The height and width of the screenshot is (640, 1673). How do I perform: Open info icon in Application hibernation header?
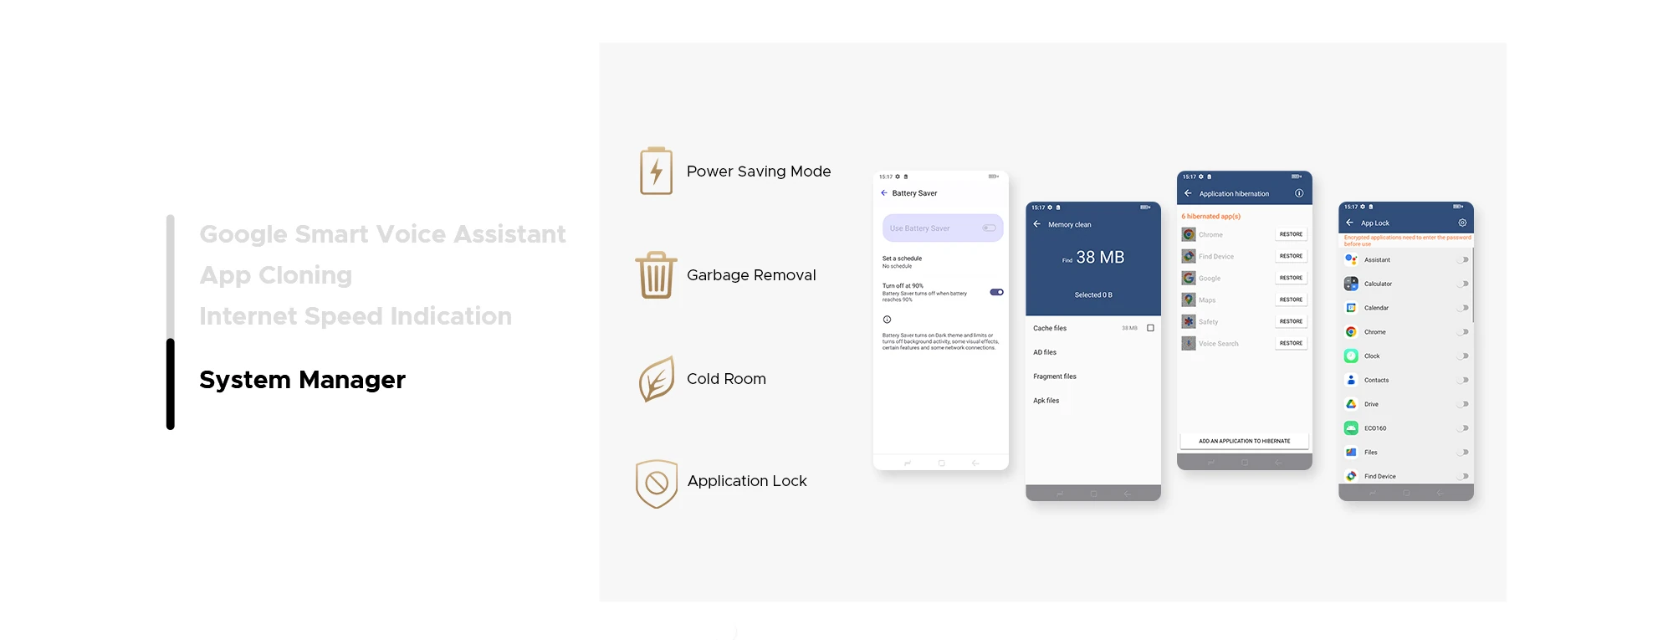(x=1299, y=193)
